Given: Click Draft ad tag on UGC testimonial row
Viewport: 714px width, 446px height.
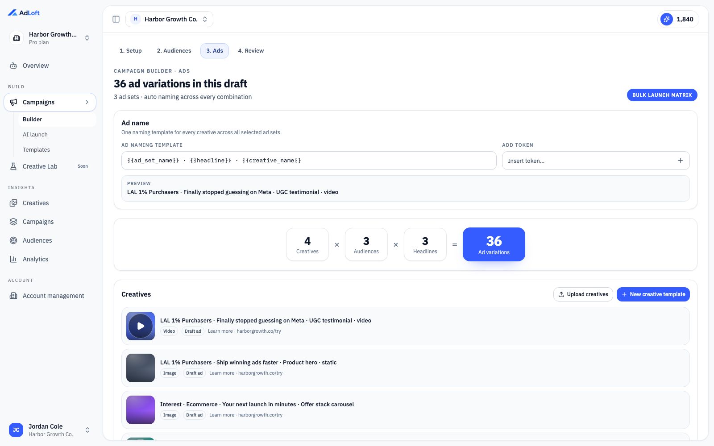Looking at the screenshot, I should pos(193,331).
